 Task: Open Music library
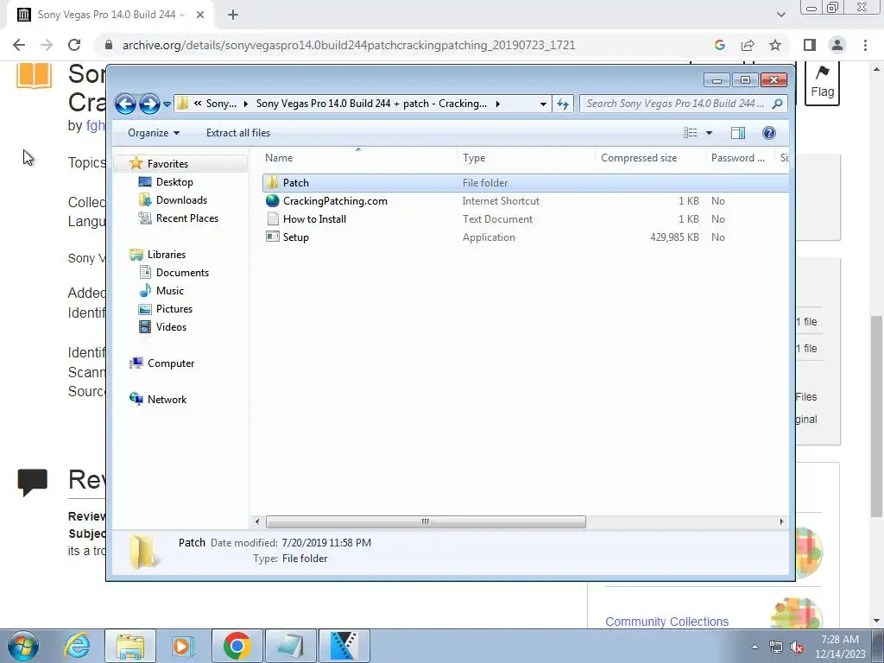(170, 290)
